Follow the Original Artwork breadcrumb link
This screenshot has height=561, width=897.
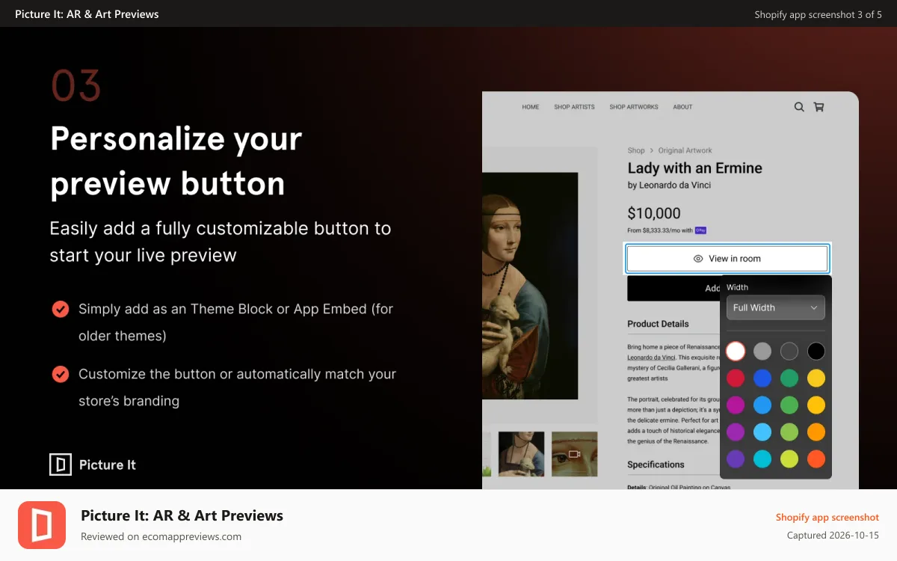tap(685, 150)
